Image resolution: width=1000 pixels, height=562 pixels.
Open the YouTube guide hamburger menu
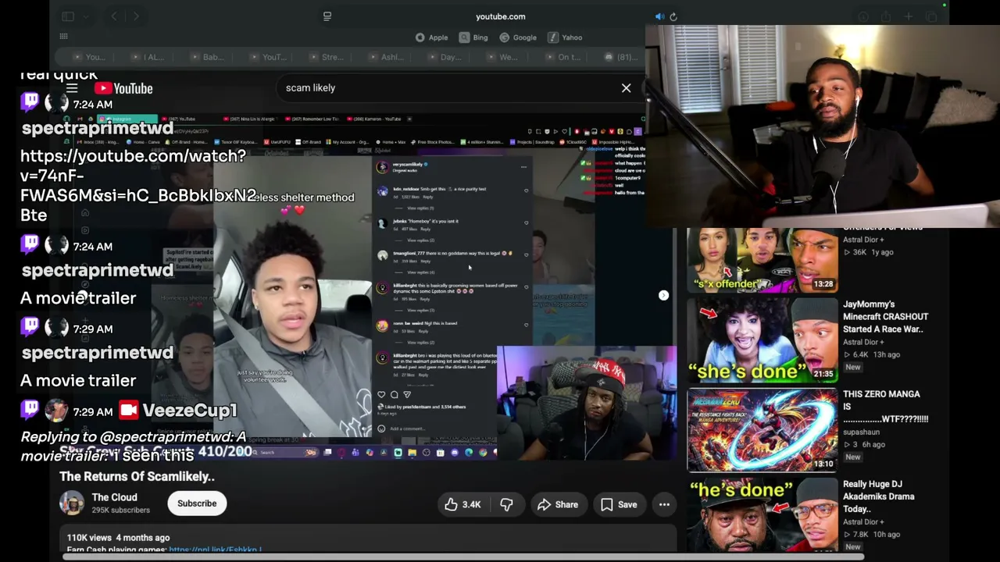click(x=72, y=88)
